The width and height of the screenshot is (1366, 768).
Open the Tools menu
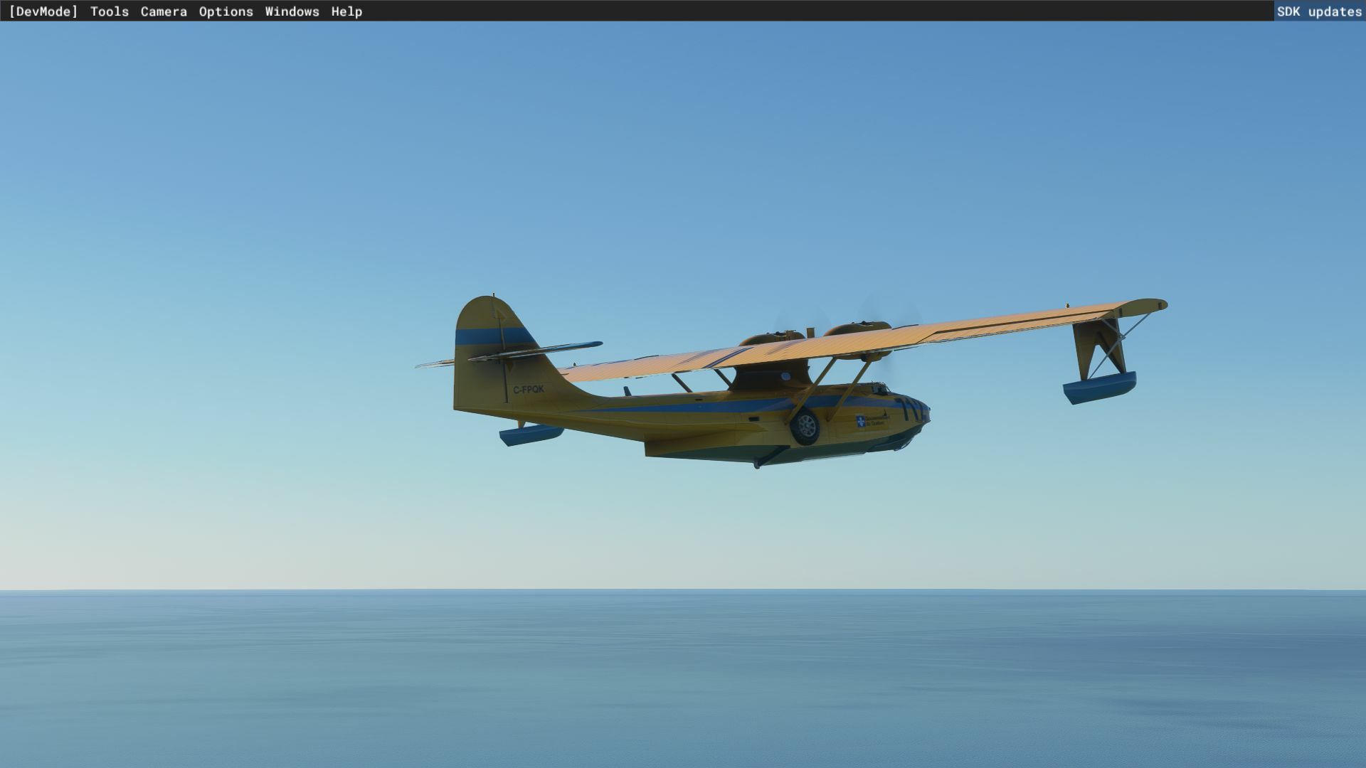click(110, 11)
